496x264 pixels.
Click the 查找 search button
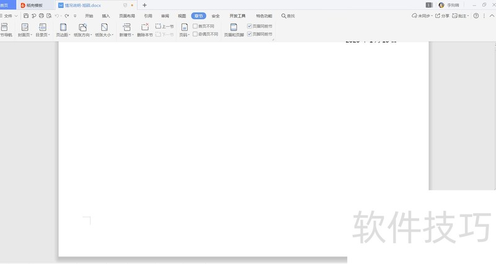point(288,16)
